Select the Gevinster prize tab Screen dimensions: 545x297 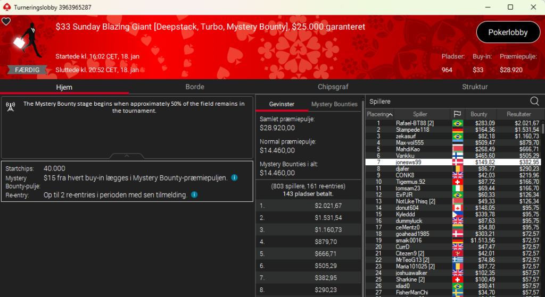click(x=282, y=104)
